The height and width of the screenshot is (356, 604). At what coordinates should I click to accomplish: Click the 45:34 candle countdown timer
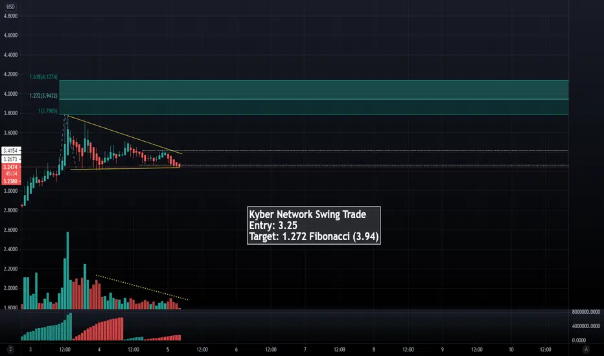pos(11,174)
